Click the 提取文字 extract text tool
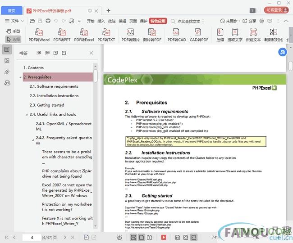Screen dimensions: 293x243 pos(235,35)
